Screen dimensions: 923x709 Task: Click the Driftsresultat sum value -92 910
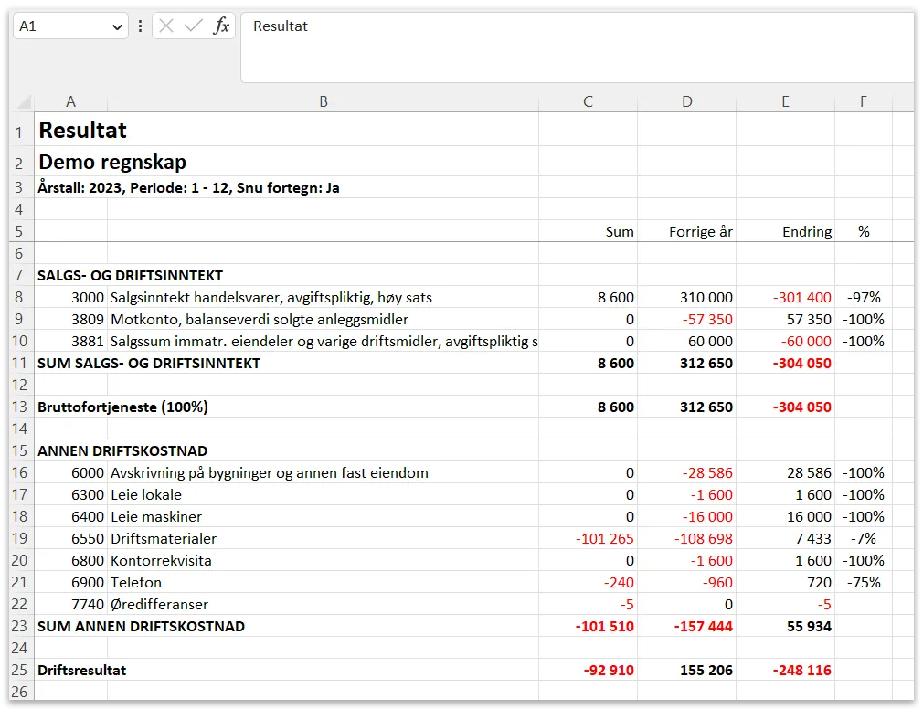coord(609,670)
